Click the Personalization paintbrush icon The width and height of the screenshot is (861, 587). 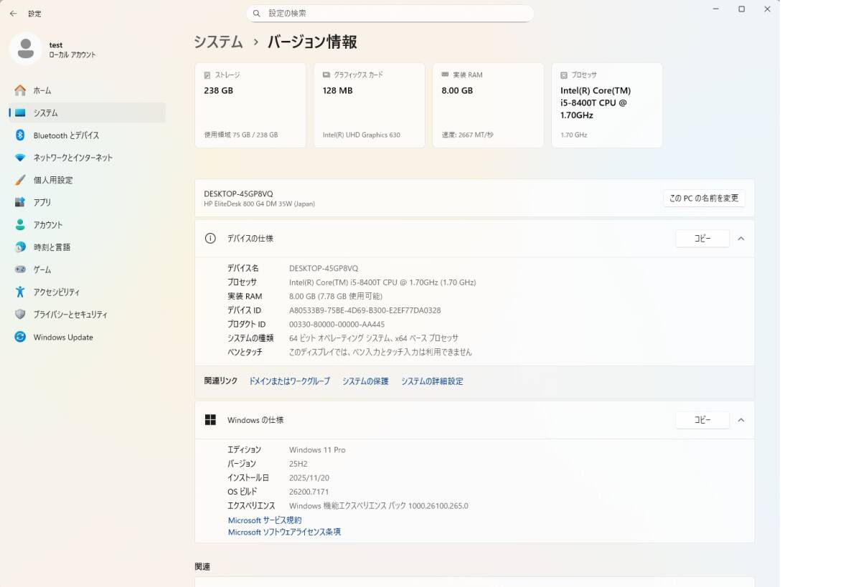(x=20, y=180)
